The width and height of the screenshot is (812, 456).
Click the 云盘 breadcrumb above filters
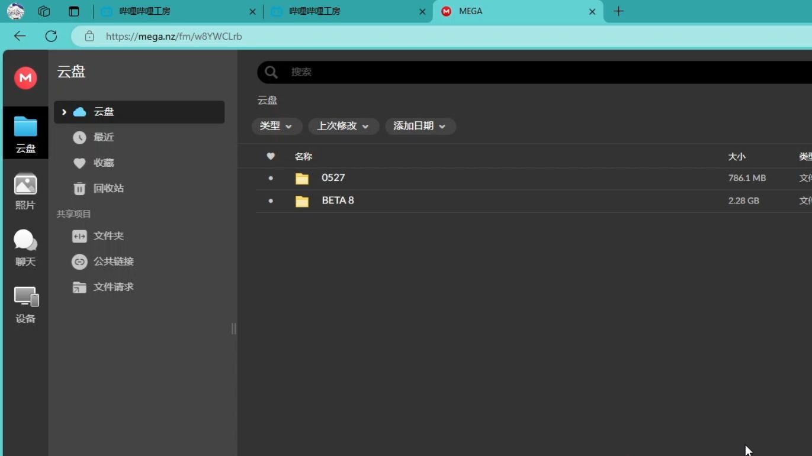point(267,101)
